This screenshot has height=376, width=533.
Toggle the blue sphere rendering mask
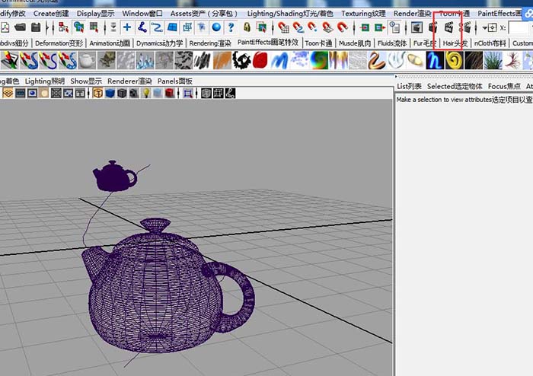coord(216,27)
